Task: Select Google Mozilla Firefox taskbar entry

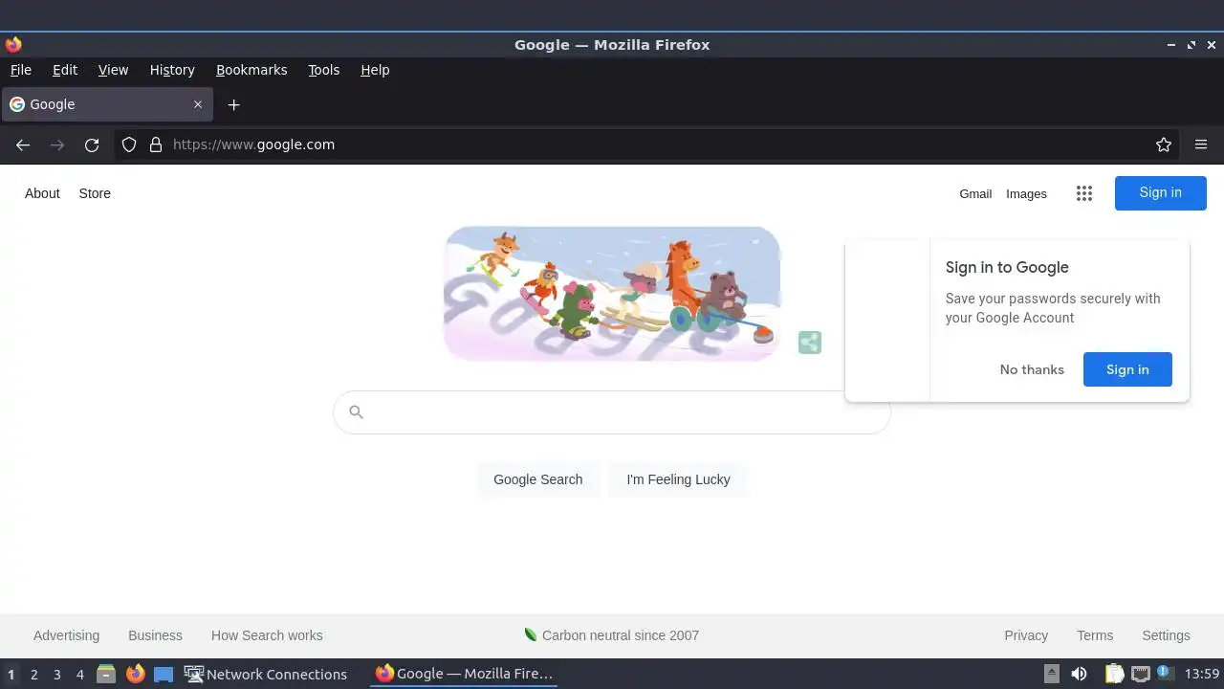Action: pos(465,675)
